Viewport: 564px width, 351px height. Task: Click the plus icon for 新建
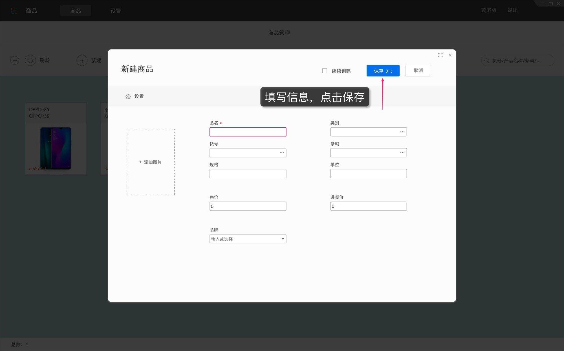[x=82, y=60]
